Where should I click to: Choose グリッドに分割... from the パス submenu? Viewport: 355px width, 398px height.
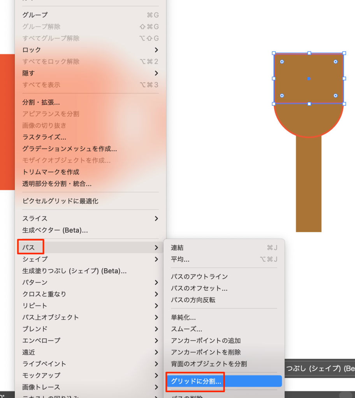(x=196, y=381)
